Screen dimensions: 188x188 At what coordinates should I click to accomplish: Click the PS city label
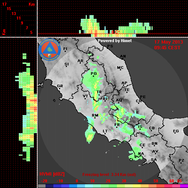click(110, 46)
